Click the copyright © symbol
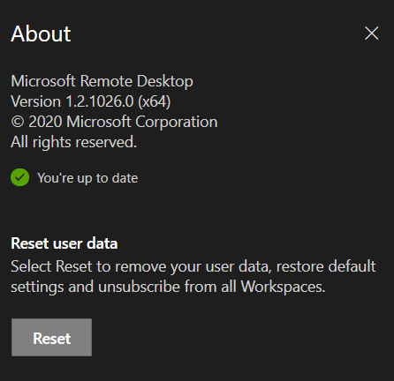The height and width of the screenshot is (381, 394). pyautogui.click(x=18, y=122)
